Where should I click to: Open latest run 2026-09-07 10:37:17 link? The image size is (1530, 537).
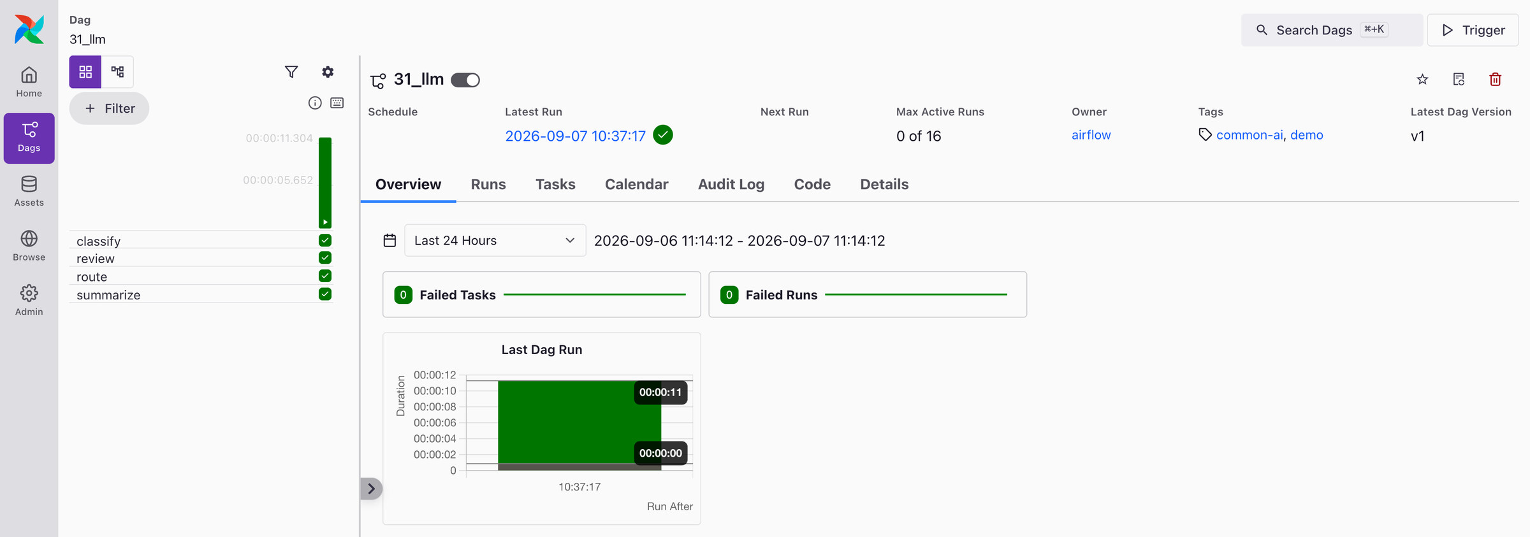575,136
